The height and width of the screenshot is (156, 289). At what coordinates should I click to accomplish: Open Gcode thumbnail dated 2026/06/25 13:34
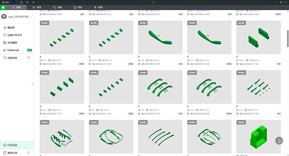pyautogui.click(x=111, y=37)
